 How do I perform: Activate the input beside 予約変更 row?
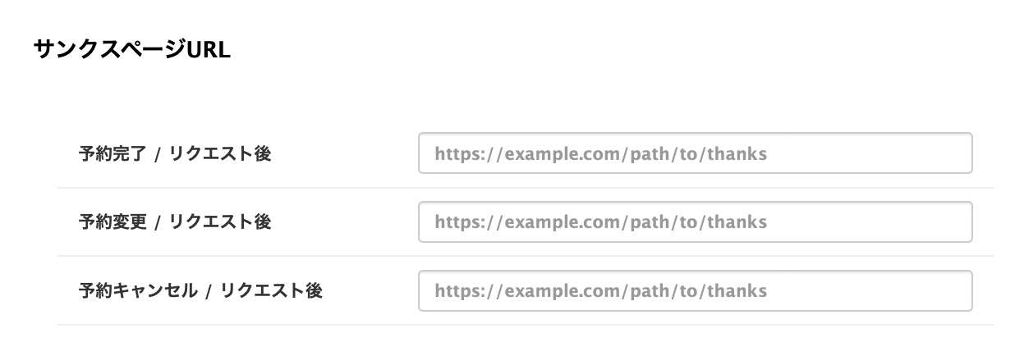pos(695,222)
